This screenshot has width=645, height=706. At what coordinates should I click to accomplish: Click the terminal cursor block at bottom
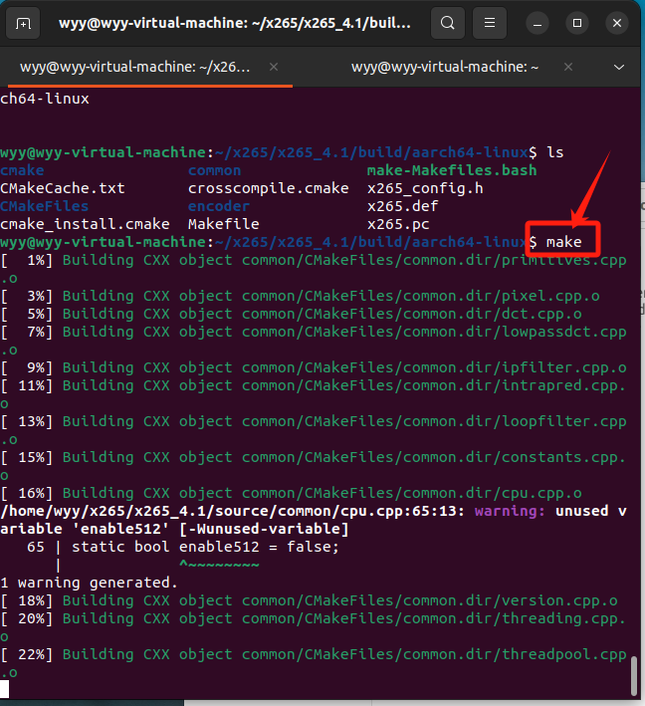pos(5,689)
